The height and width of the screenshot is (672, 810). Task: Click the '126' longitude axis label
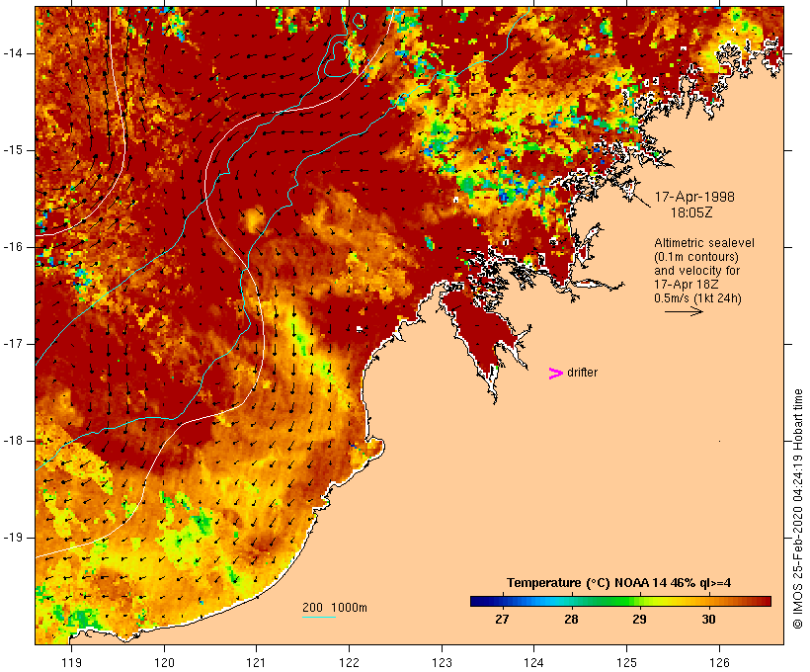719,663
